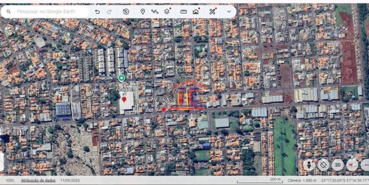Click the red compass to reset north
The image size is (369, 185).
tap(352, 165)
